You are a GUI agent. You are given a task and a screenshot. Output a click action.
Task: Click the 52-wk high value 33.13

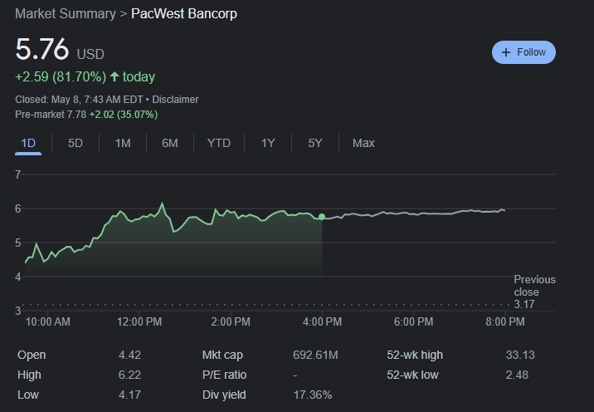[x=520, y=355]
